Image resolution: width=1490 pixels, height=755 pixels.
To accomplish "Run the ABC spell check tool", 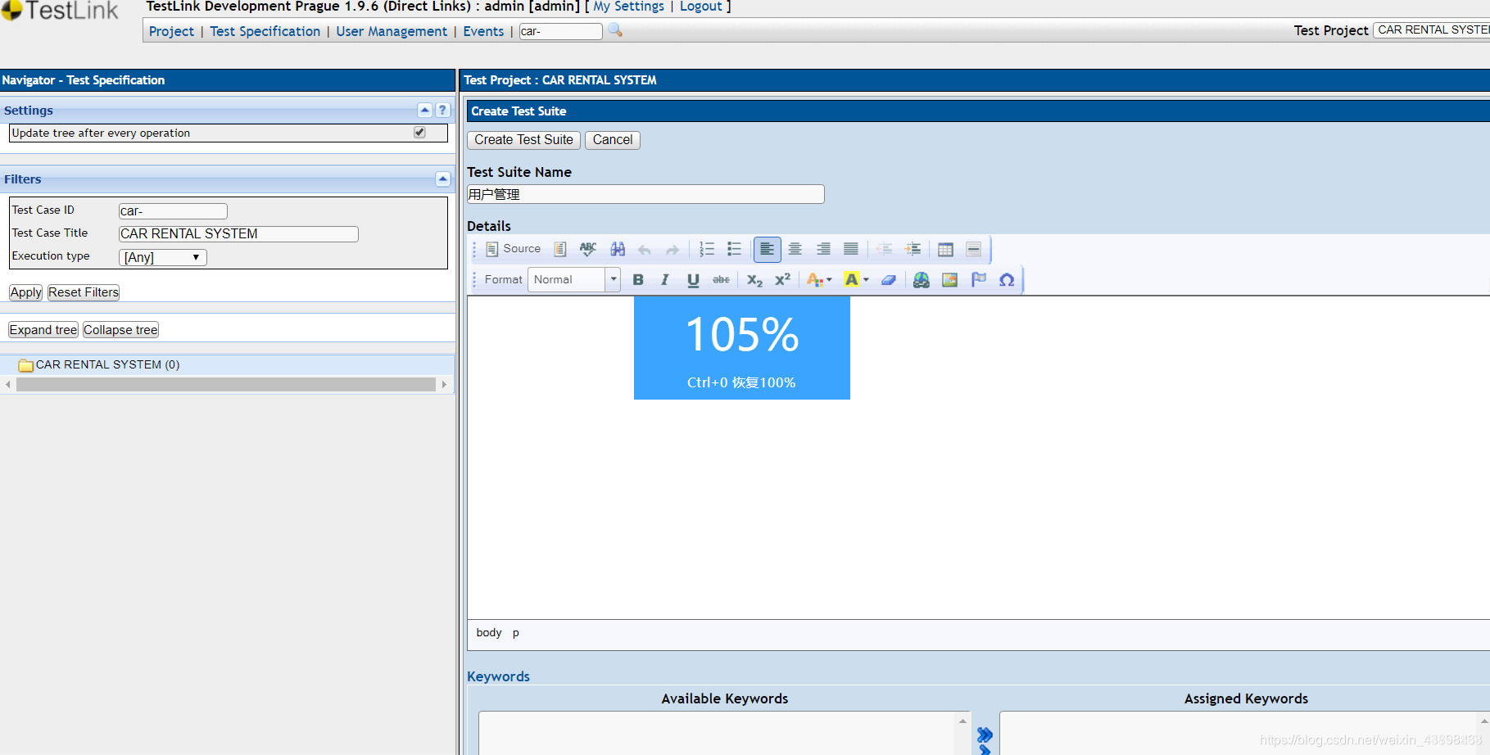I will pyautogui.click(x=588, y=249).
